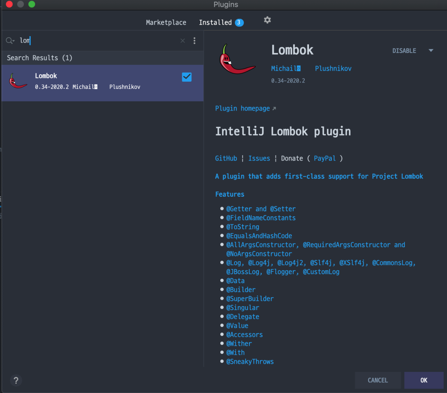Click the Michail author link in details

click(x=286, y=68)
